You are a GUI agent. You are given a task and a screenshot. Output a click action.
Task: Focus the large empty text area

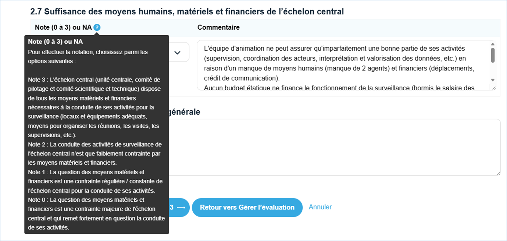pyautogui.click(x=331, y=147)
